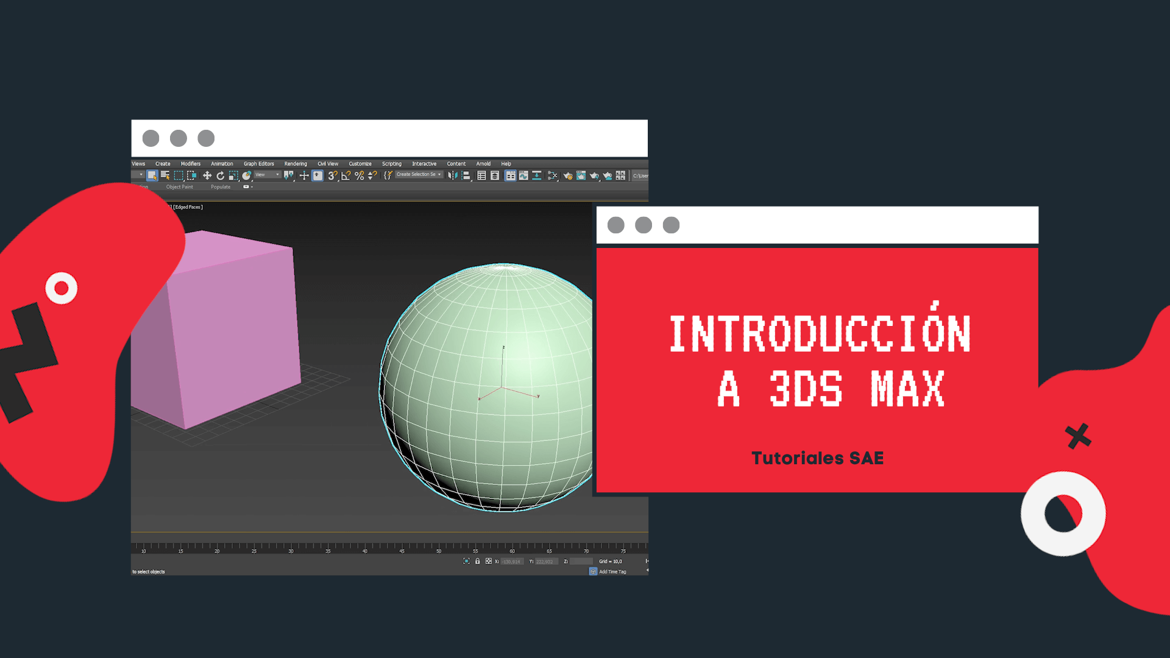Open the Rendered Frame Window icon
Screen dimensions: 1170x658
(x=581, y=175)
